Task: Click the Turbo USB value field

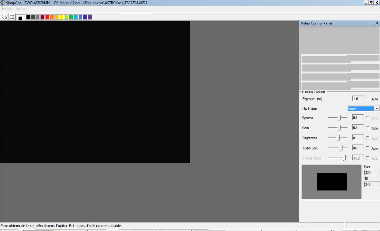Action: [357, 148]
